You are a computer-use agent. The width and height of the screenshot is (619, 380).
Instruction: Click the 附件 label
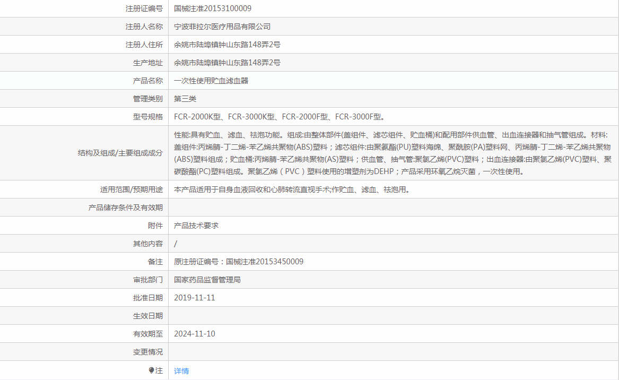pyautogui.click(x=155, y=226)
